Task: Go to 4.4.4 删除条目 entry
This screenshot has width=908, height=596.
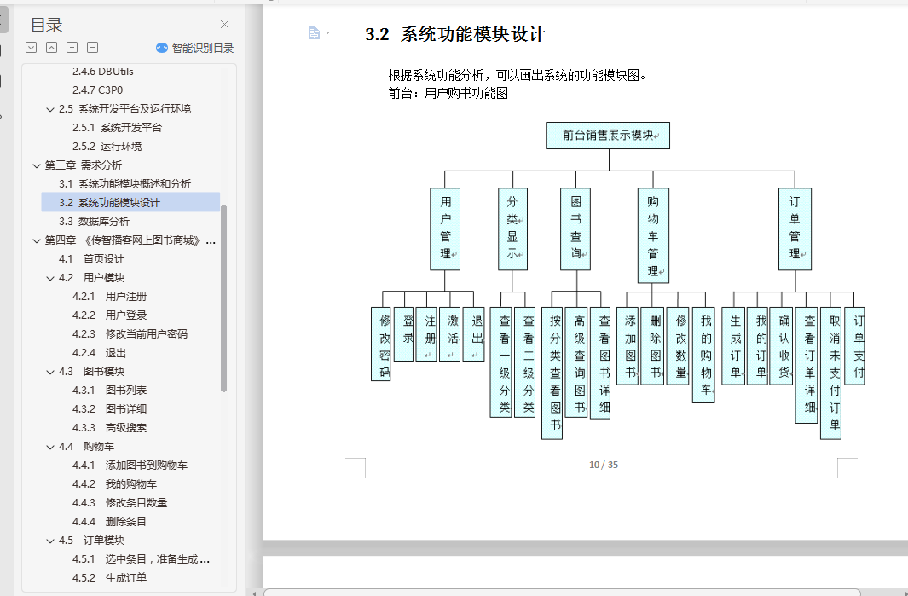Action: coord(109,521)
